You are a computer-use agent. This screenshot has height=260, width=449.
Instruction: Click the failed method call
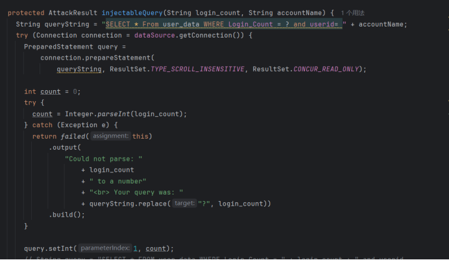click(x=73, y=136)
